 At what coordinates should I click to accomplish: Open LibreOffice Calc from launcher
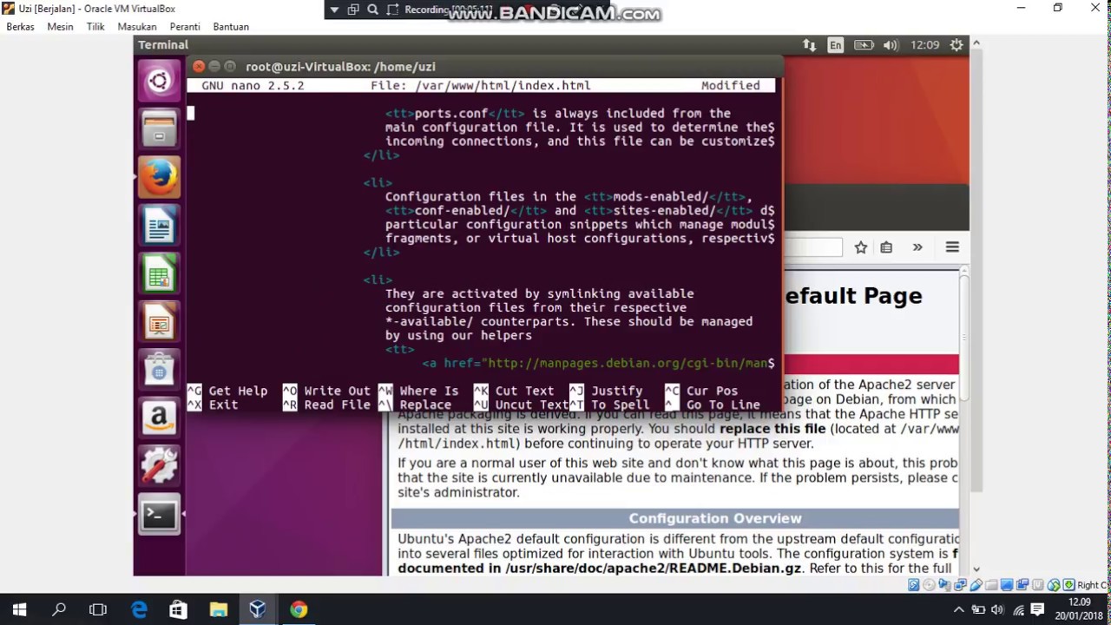pyautogui.click(x=159, y=275)
